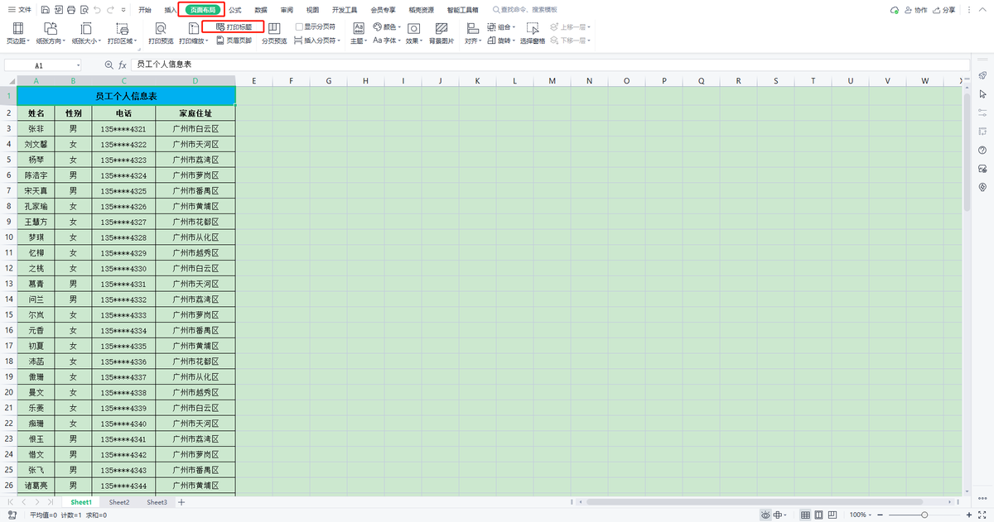This screenshot has height=522, width=994.
Task: Click the save icon in quick access toolbar
Action: [x=44, y=10]
